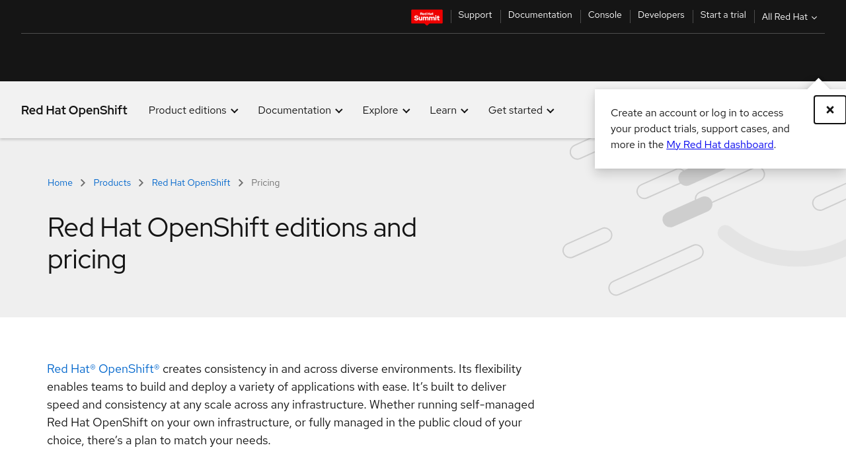
Task: Expand the Get started menu
Action: point(521,110)
